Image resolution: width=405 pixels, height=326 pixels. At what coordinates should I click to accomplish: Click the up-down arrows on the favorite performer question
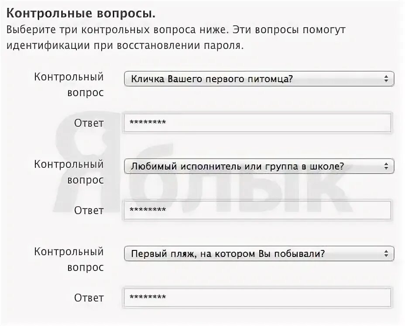tap(386, 166)
